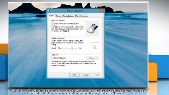Switch to the Pointers tab

point(59,16)
